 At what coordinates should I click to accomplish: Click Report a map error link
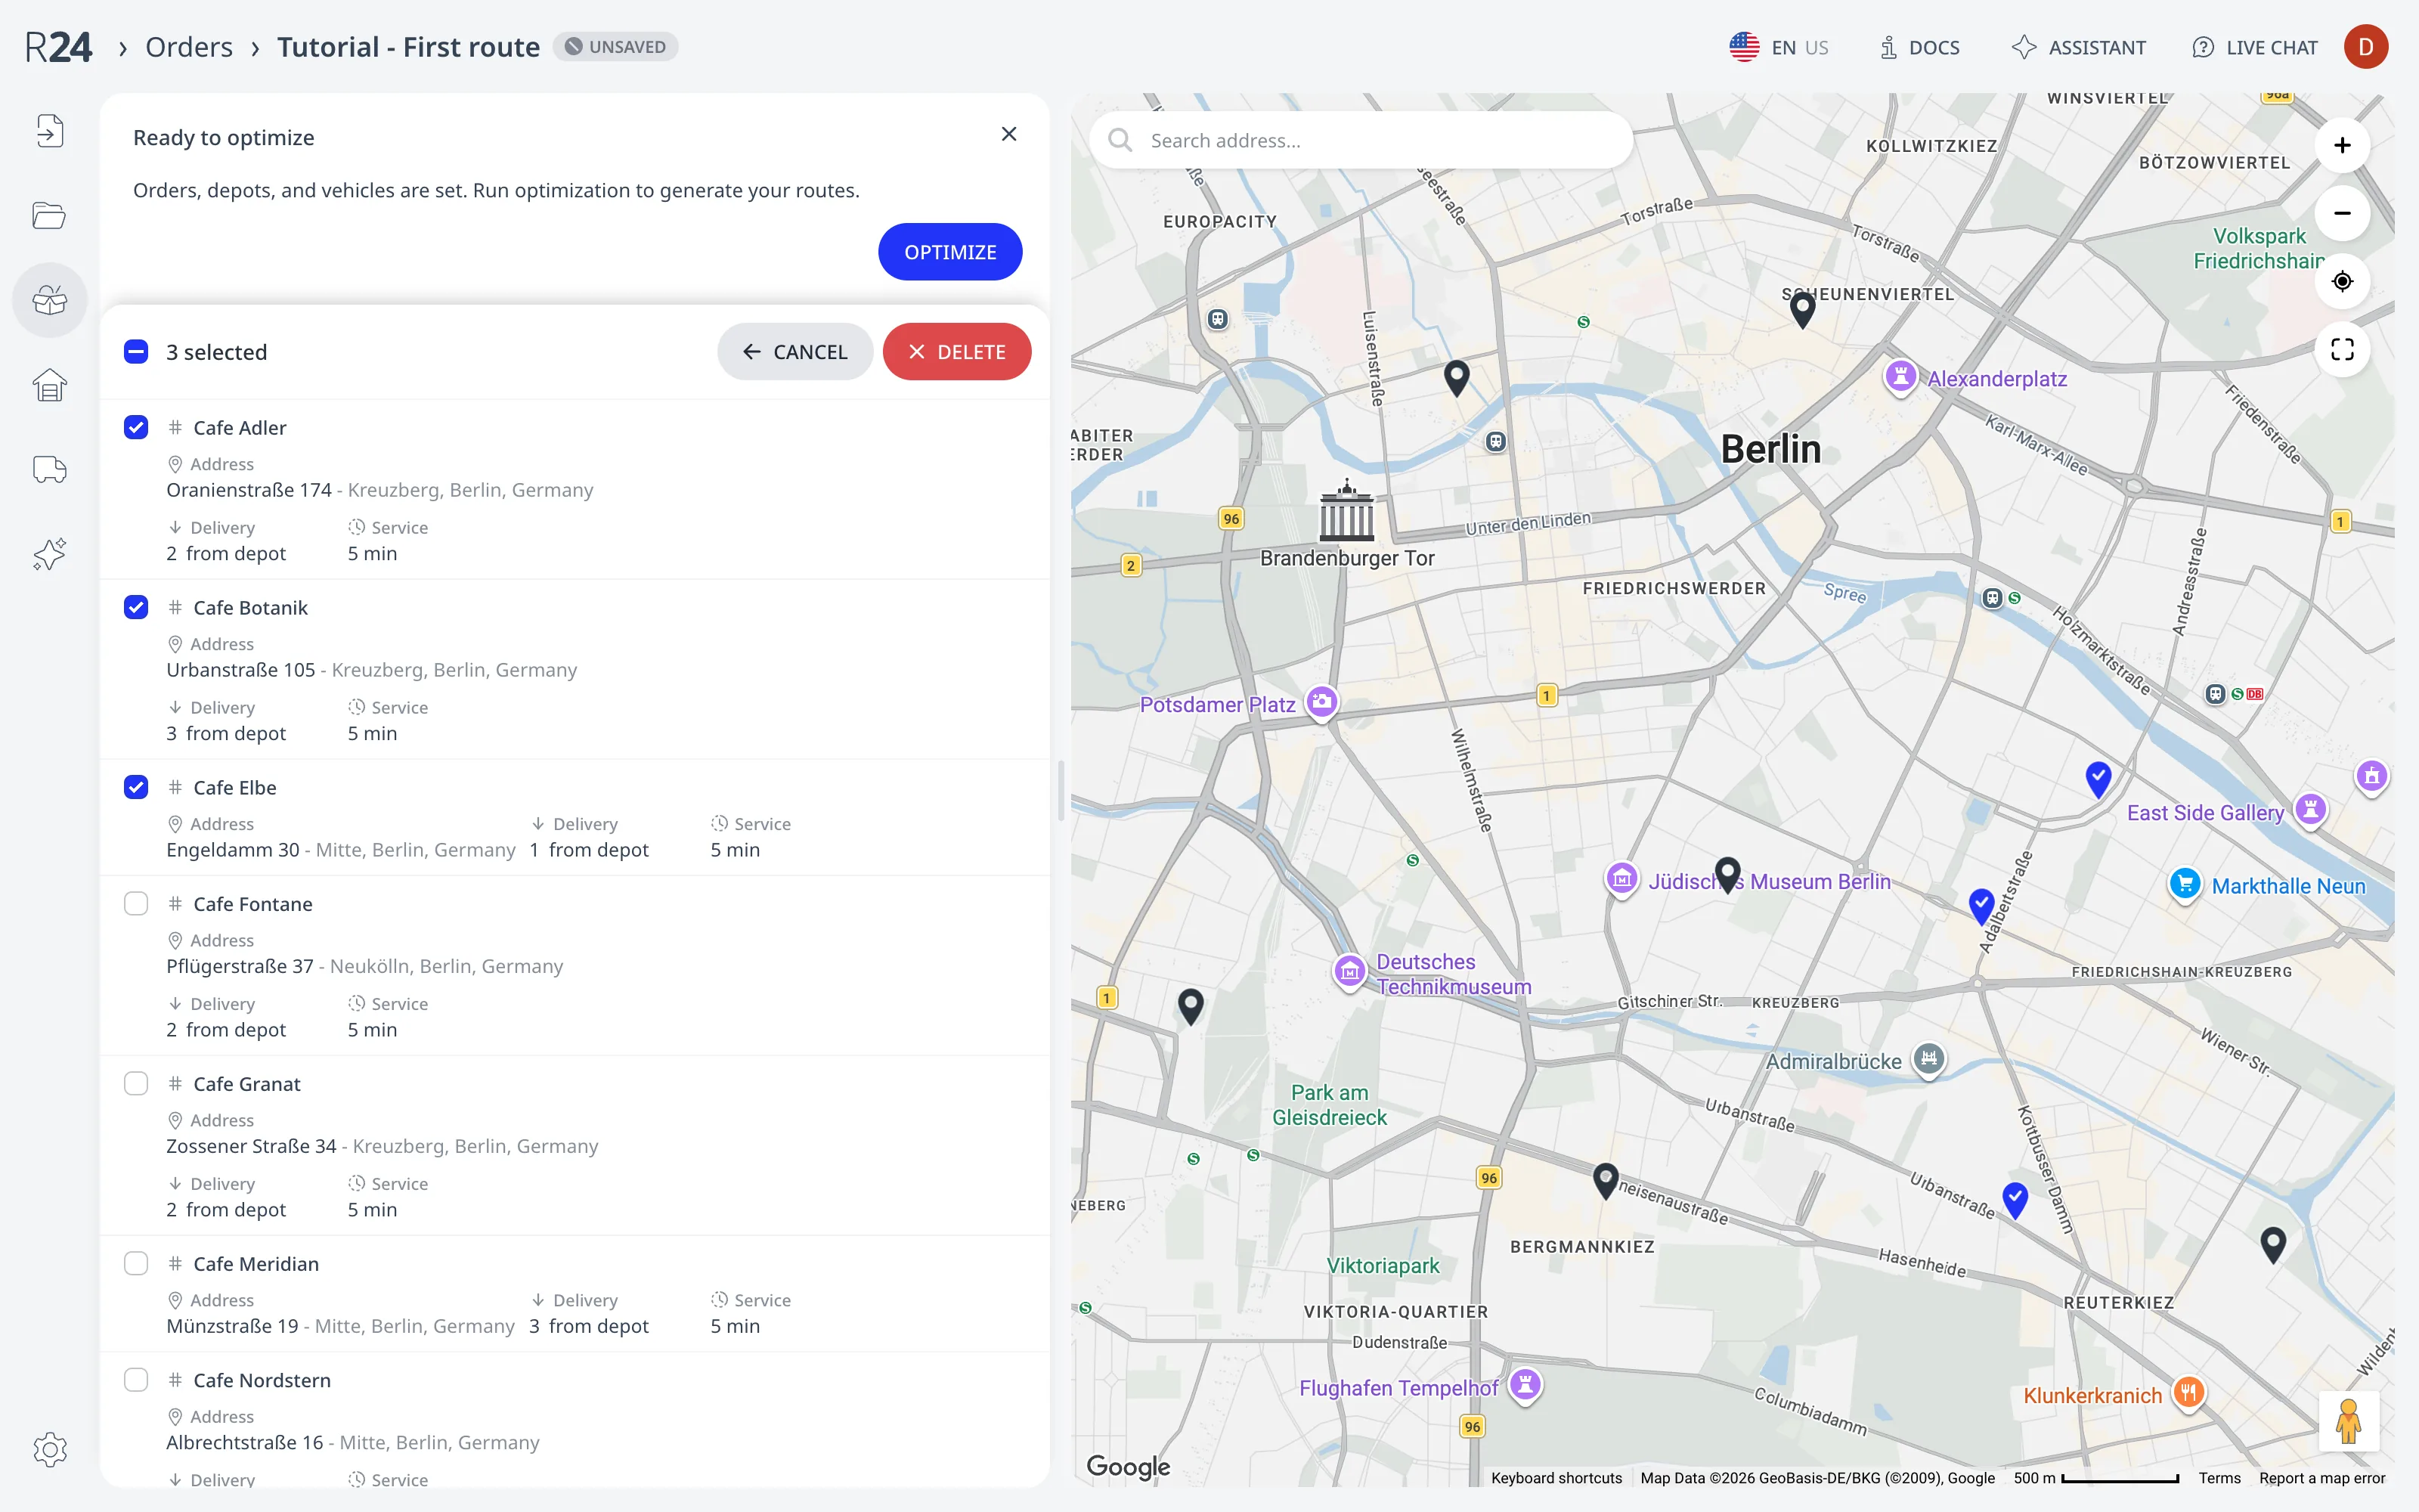[x=2322, y=1478]
